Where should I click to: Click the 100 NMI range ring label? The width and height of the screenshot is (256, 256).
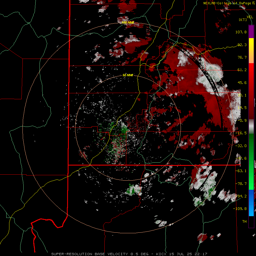click(x=128, y=22)
